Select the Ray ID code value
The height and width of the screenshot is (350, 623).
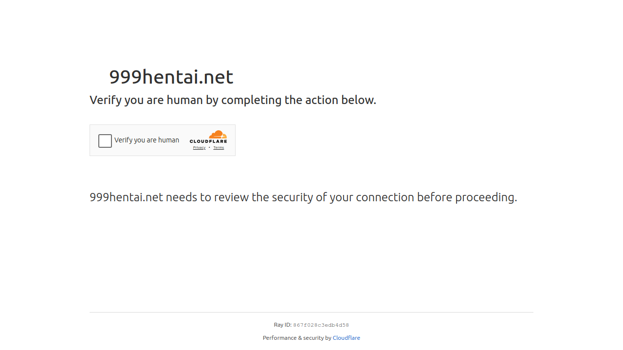coord(321,325)
